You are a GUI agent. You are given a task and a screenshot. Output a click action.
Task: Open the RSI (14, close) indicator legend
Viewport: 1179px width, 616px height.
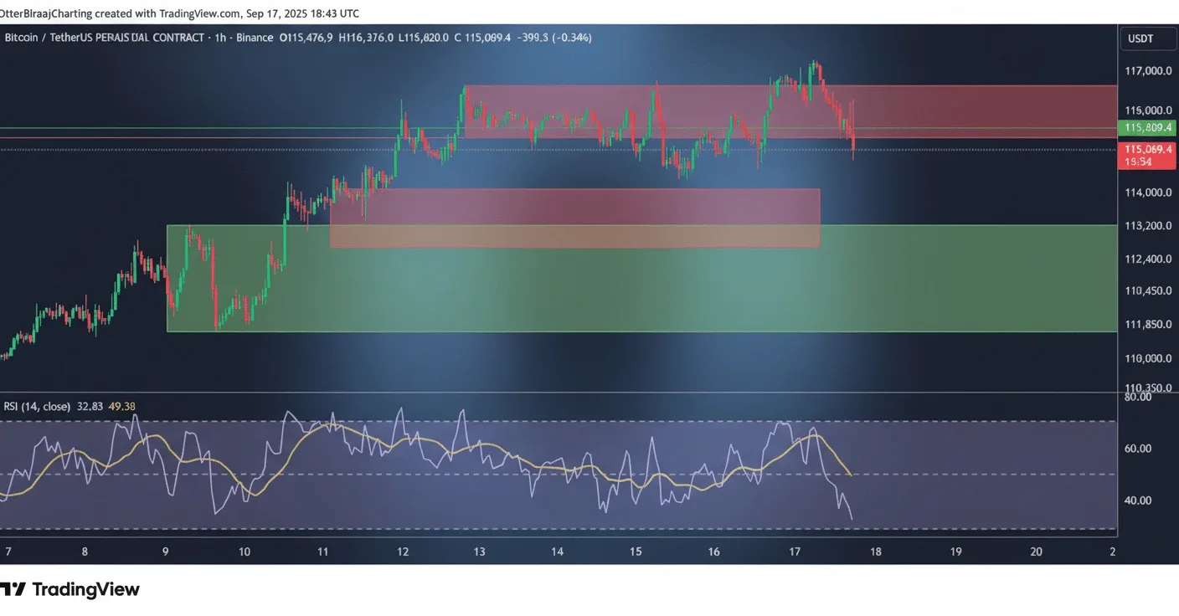click(37, 407)
